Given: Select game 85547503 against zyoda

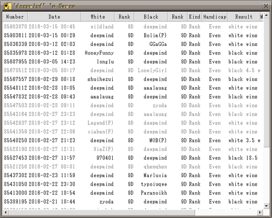Looking at the screenshot, I should pyautogui.click(x=133, y=105).
